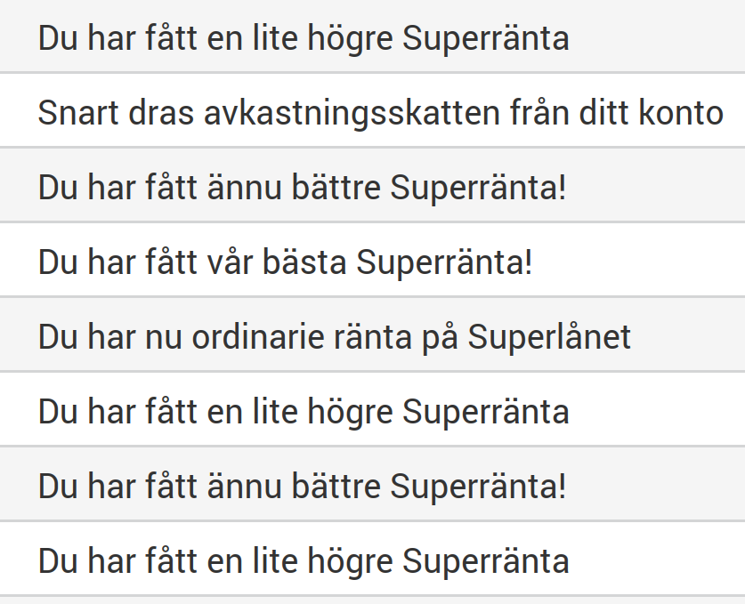Open "lite högre Superränta" row just below Superlånet row

tap(303, 412)
